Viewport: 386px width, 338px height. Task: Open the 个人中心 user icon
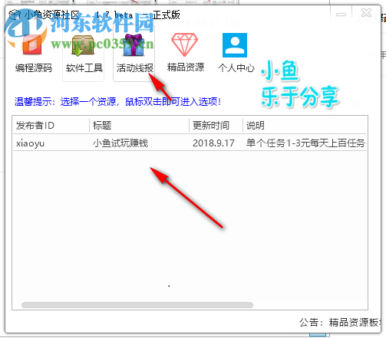[235, 45]
